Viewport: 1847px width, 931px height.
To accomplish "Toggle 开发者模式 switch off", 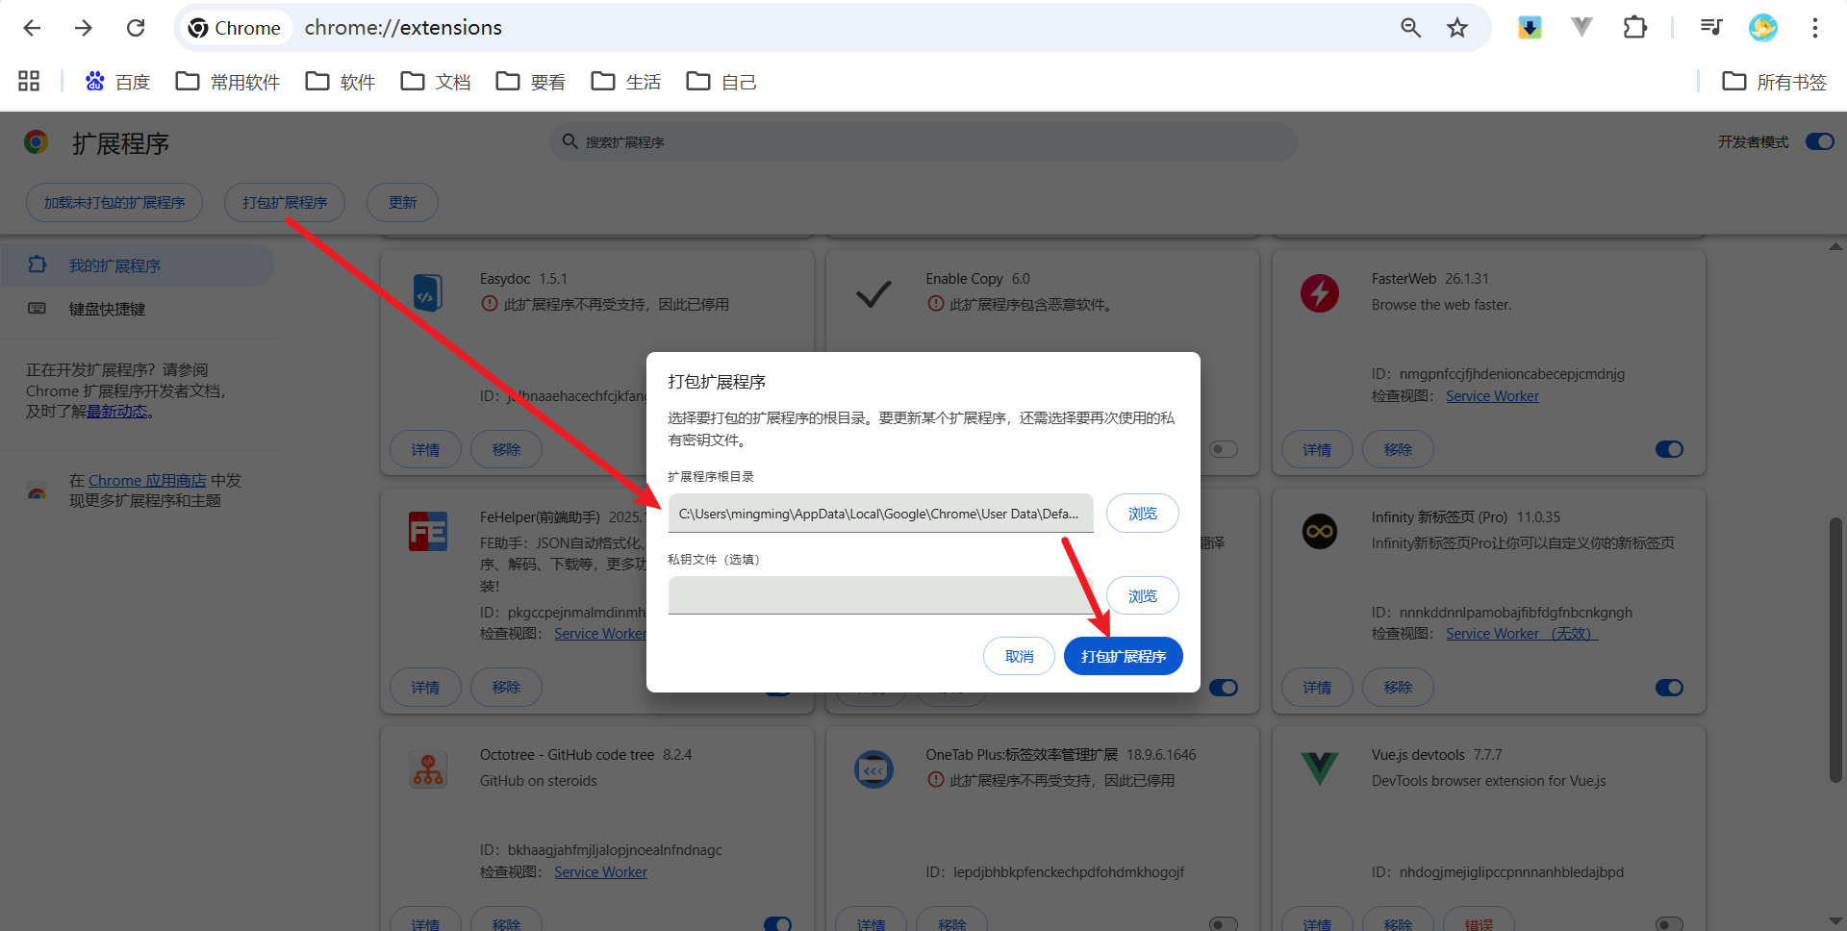I will tap(1820, 142).
